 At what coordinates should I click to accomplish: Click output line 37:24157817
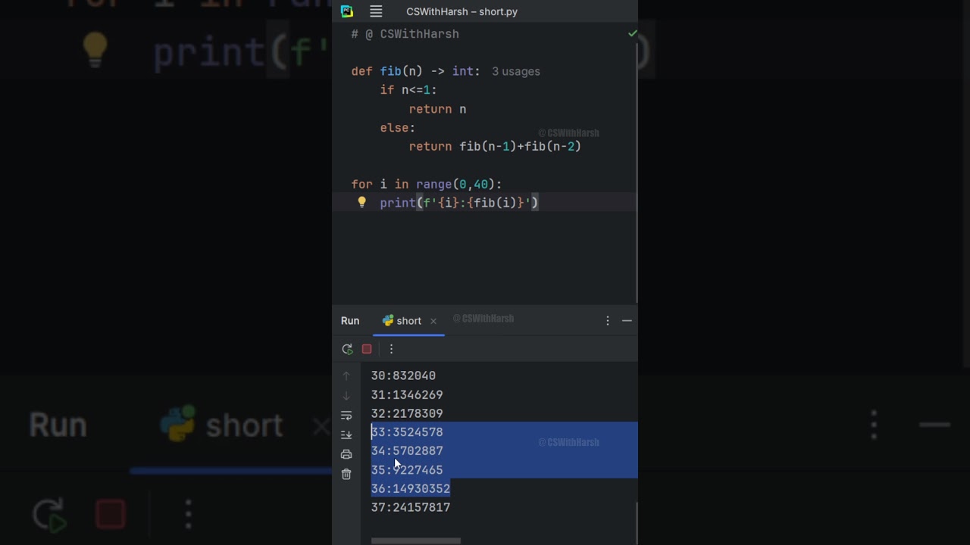pos(411,507)
